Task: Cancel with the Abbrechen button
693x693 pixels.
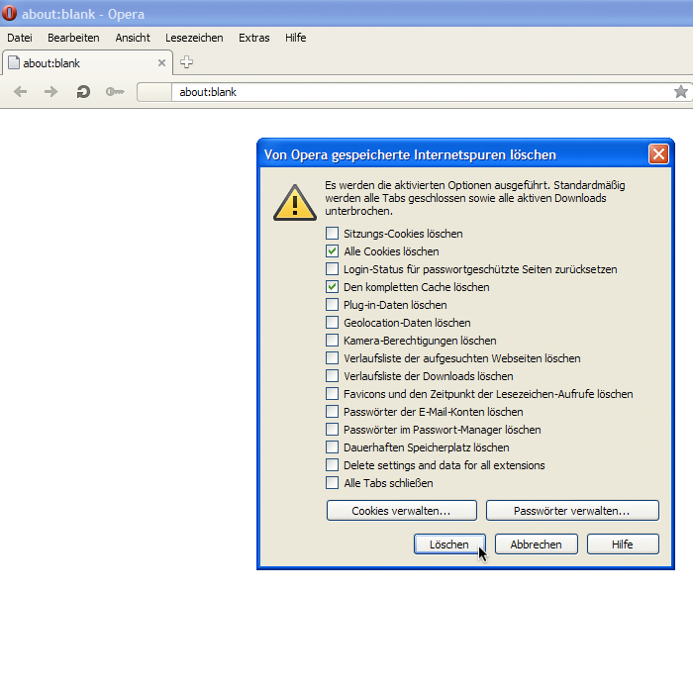Action: [537, 544]
